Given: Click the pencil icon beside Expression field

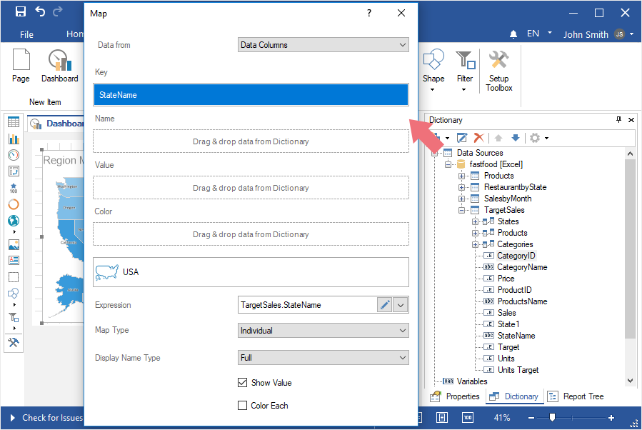Looking at the screenshot, I should pos(384,305).
